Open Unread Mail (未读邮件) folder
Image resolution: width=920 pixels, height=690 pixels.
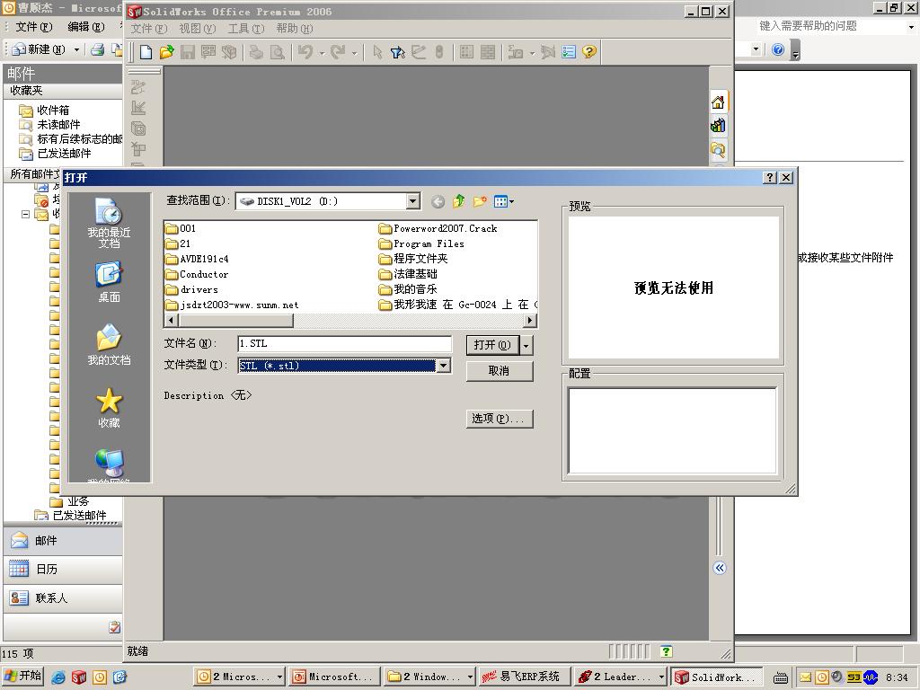tap(50, 124)
